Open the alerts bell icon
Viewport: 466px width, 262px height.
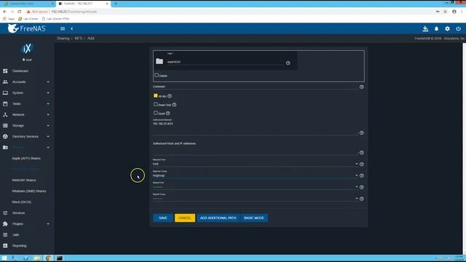pos(436,28)
